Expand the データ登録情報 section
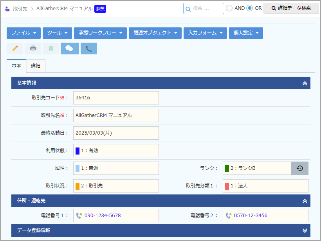The width and height of the screenshot is (321, 241). (305, 230)
